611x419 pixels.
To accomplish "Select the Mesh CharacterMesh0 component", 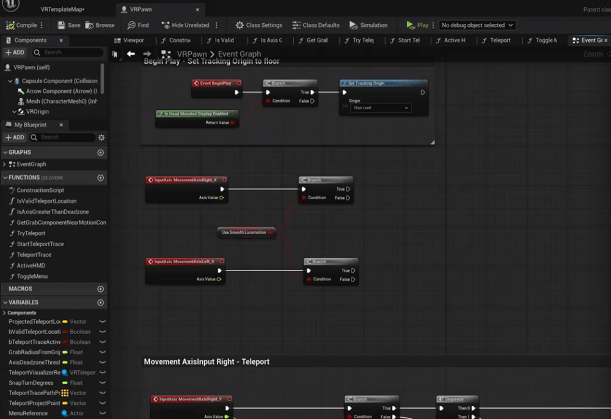I will [x=57, y=101].
